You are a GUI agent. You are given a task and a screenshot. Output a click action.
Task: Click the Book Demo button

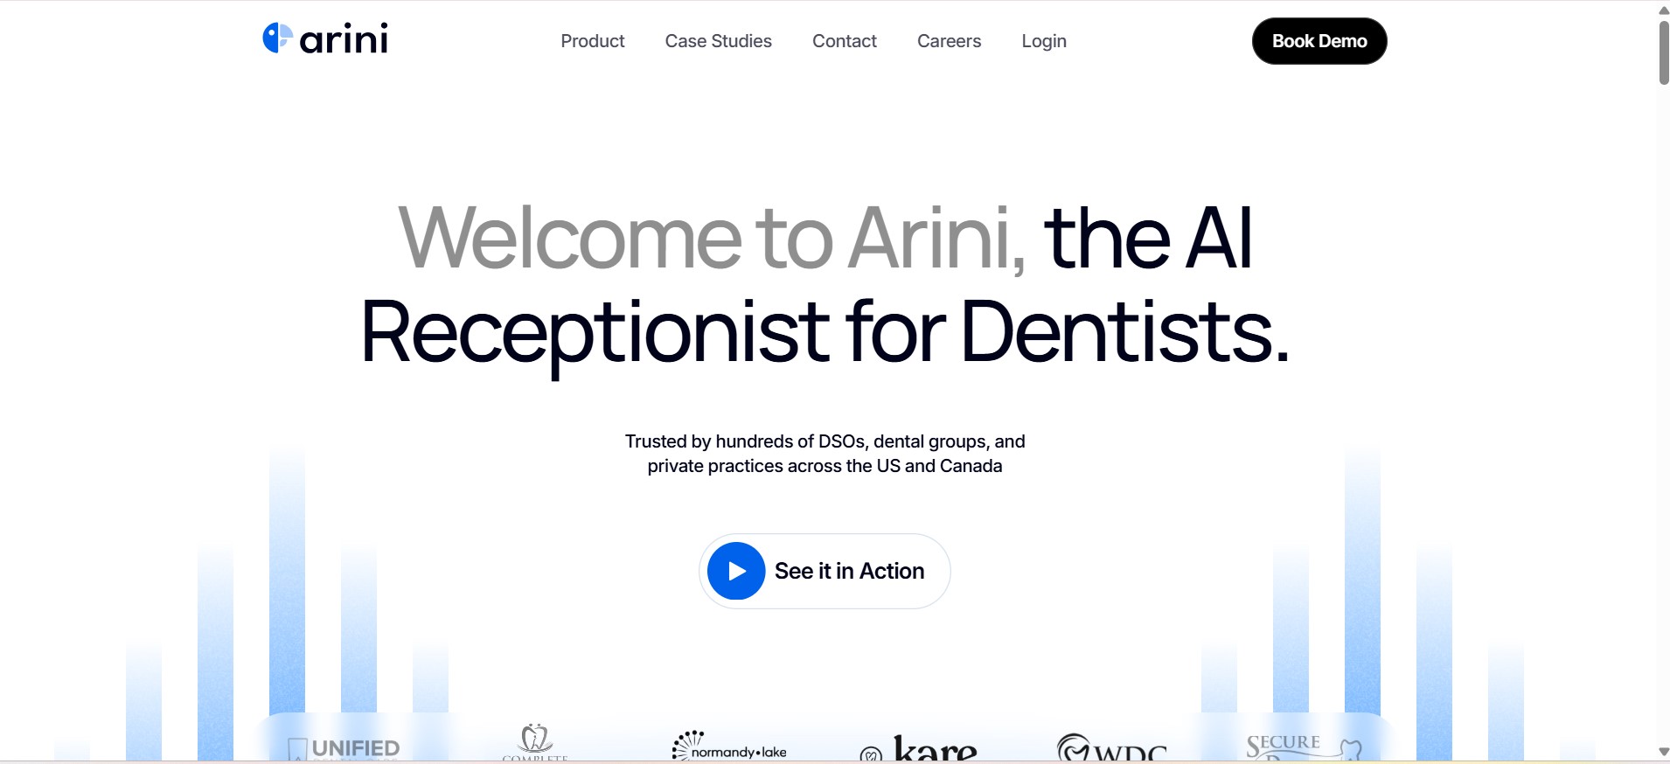tap(1319, 41)
